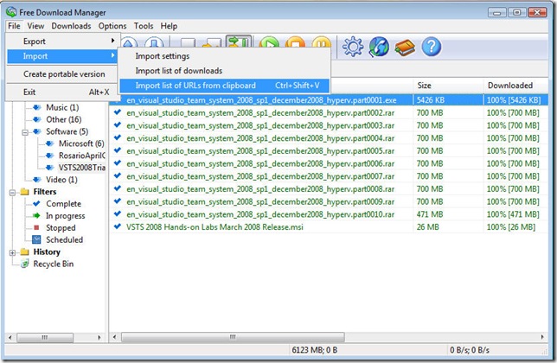
Task: Click the checkmark icon of VSTS Hands-on Labs msi row
Action: point(118,226)
